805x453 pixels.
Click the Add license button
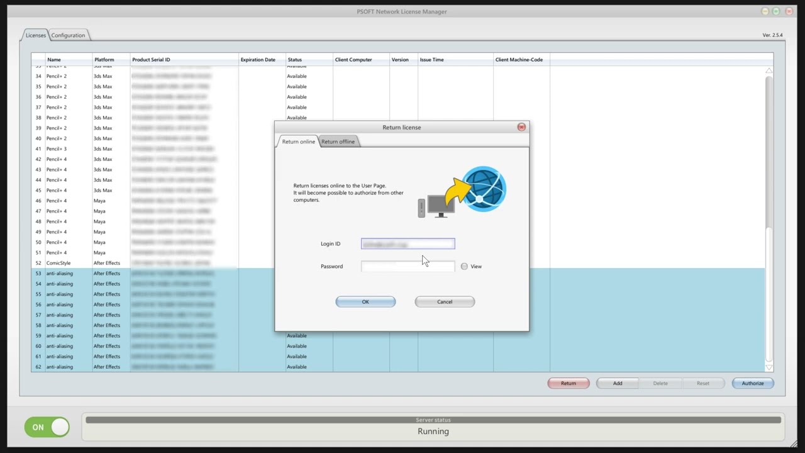(618, 383)
